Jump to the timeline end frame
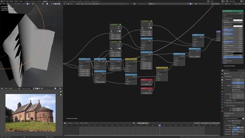 click(x=147, y=123)
